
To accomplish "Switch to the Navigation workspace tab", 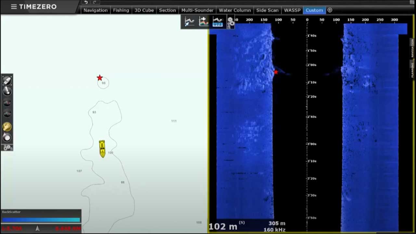I will (x=95, y=10).
